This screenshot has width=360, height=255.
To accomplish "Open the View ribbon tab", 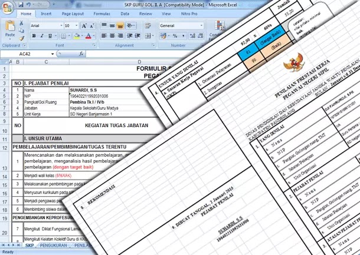I will [166, 14].
